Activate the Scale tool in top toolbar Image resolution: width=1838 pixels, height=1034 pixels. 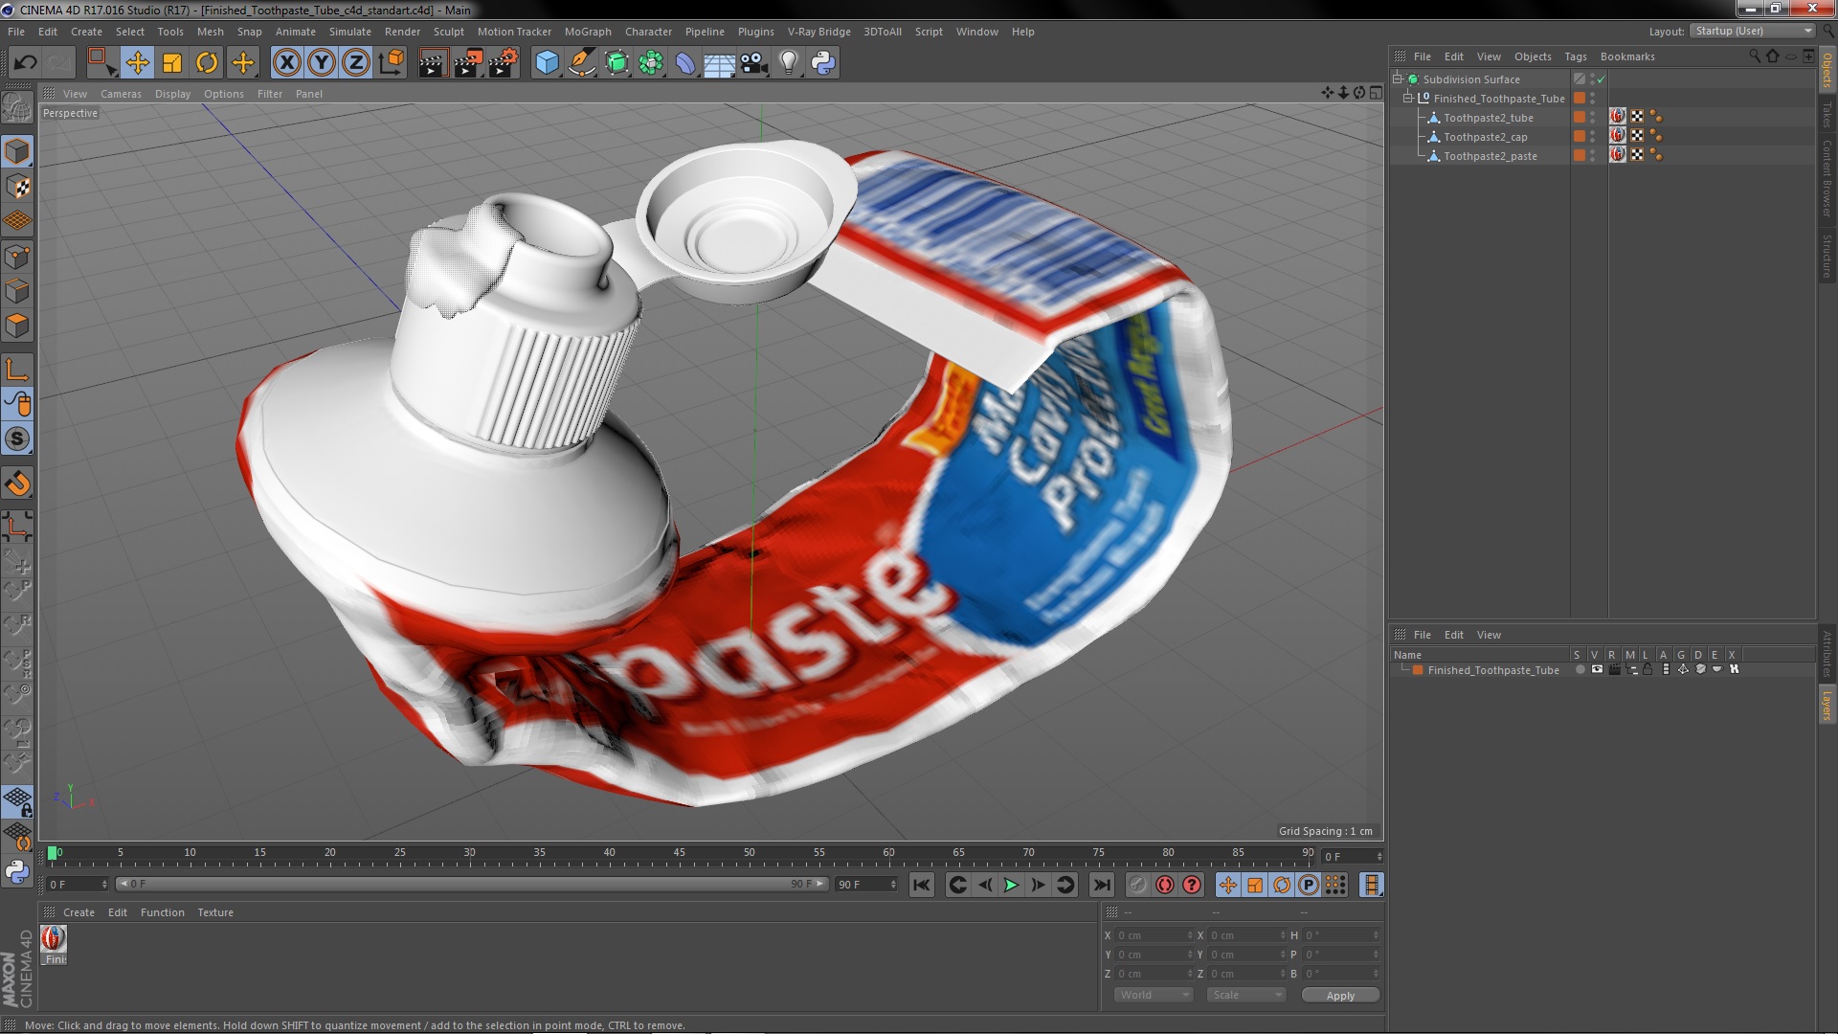pos(172,63)
